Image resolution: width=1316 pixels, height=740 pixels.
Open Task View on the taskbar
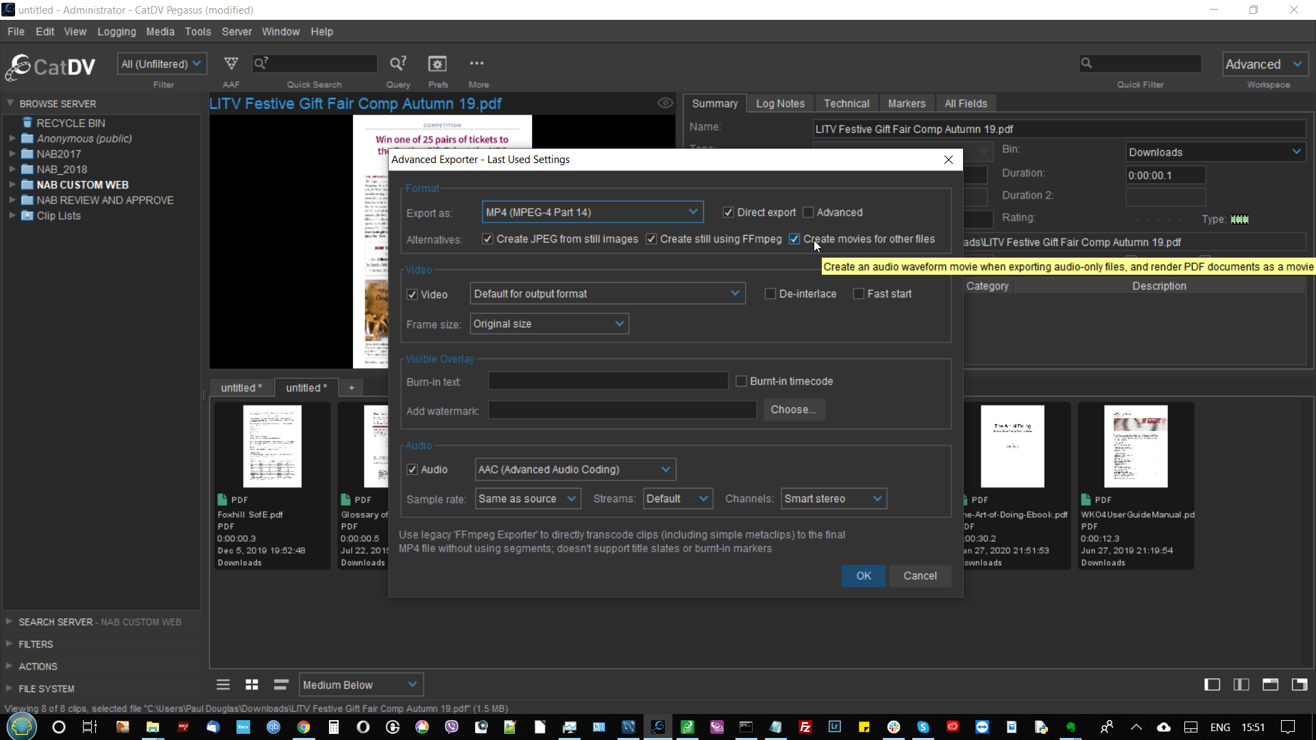pyautogui.click(x=89, y=727)
